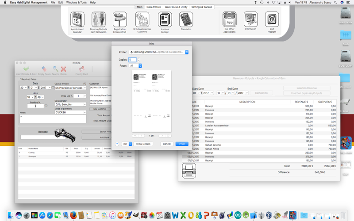Click the Cancel button in Print dialog
354x221 pixels.
click(167, 144)
